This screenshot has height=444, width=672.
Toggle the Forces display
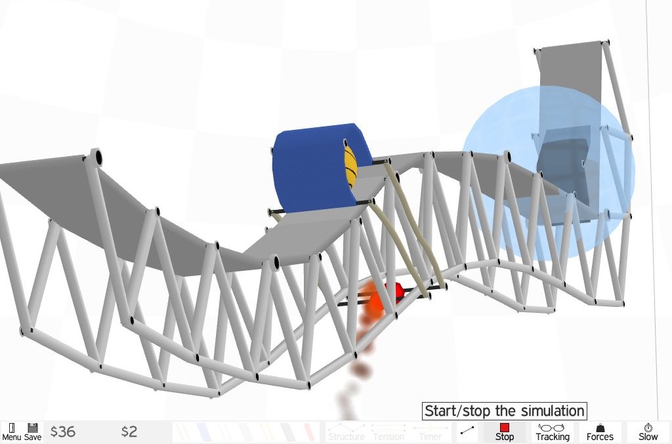tap(599, 432)
